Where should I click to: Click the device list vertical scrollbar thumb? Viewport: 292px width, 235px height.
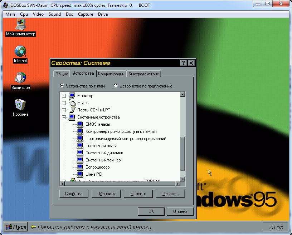coord(183,154)
